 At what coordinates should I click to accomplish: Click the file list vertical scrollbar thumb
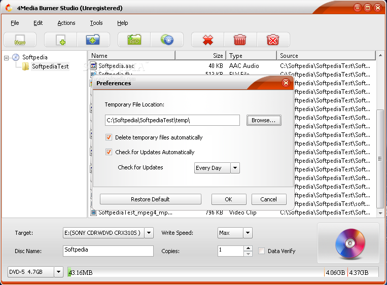[380, 159]
